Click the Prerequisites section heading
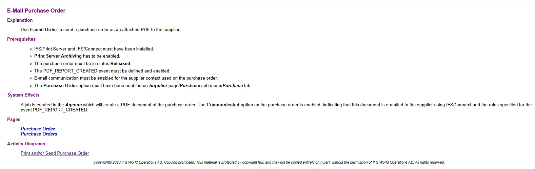This screenshot has height=169, width=535. 21,39
